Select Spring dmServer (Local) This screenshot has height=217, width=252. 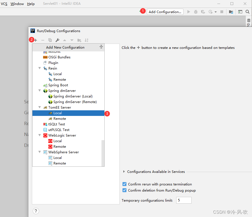[68, 96]
